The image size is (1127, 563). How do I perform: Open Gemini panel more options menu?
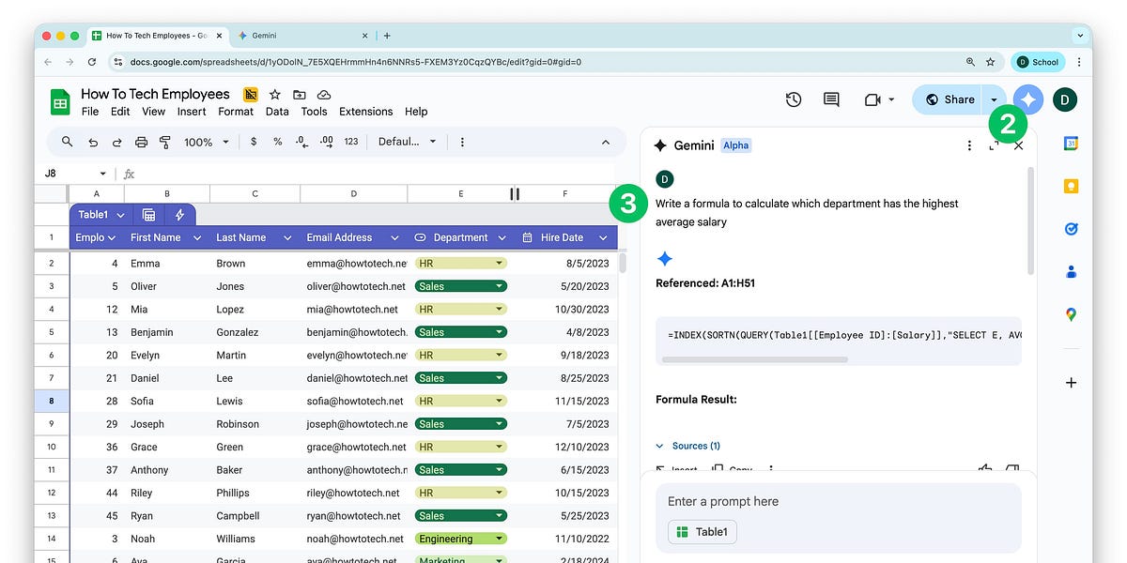pos(969,145)
